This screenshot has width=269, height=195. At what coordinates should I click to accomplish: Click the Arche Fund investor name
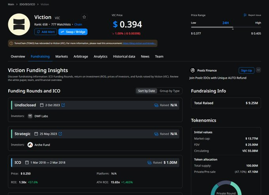pyautogui.click(x=42, y=145)
